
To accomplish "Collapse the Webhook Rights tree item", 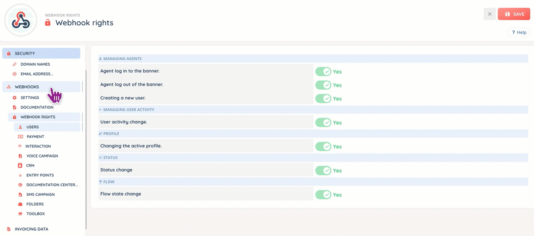I will point(44,117).
